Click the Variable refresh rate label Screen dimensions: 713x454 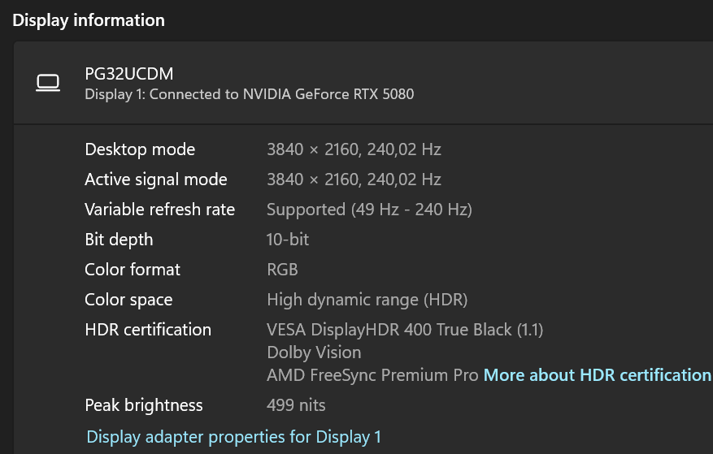[x=159, y=210]
